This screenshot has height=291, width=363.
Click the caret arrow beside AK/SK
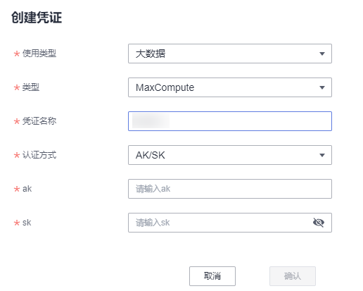(322, 155)
